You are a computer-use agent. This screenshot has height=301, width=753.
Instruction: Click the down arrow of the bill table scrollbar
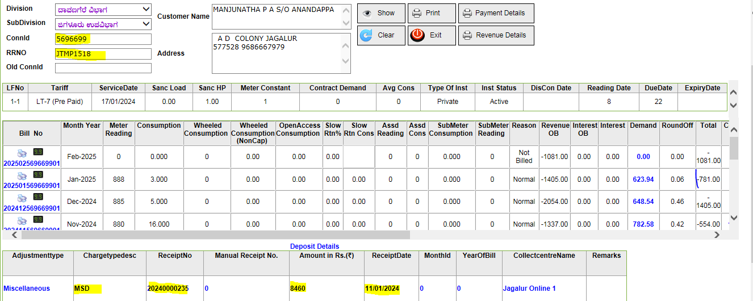734,218
